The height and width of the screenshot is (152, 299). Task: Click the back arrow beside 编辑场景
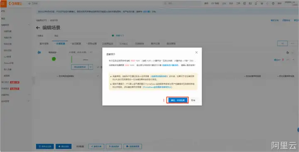(38, 28)
